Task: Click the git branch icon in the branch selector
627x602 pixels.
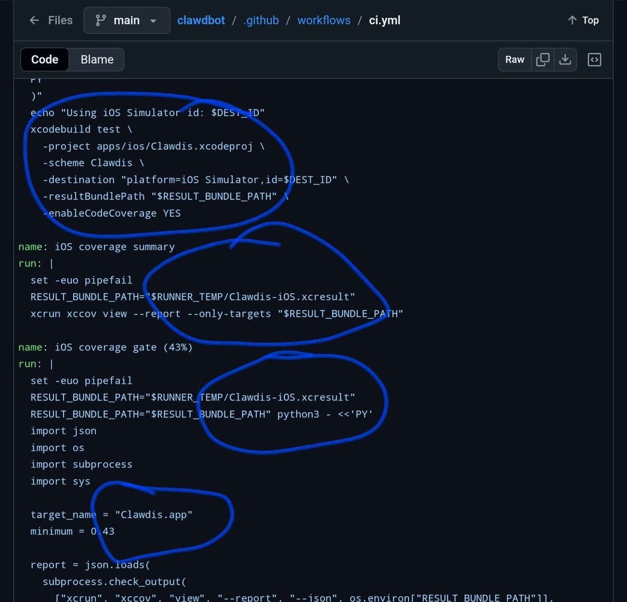Action: pos(100,20)
